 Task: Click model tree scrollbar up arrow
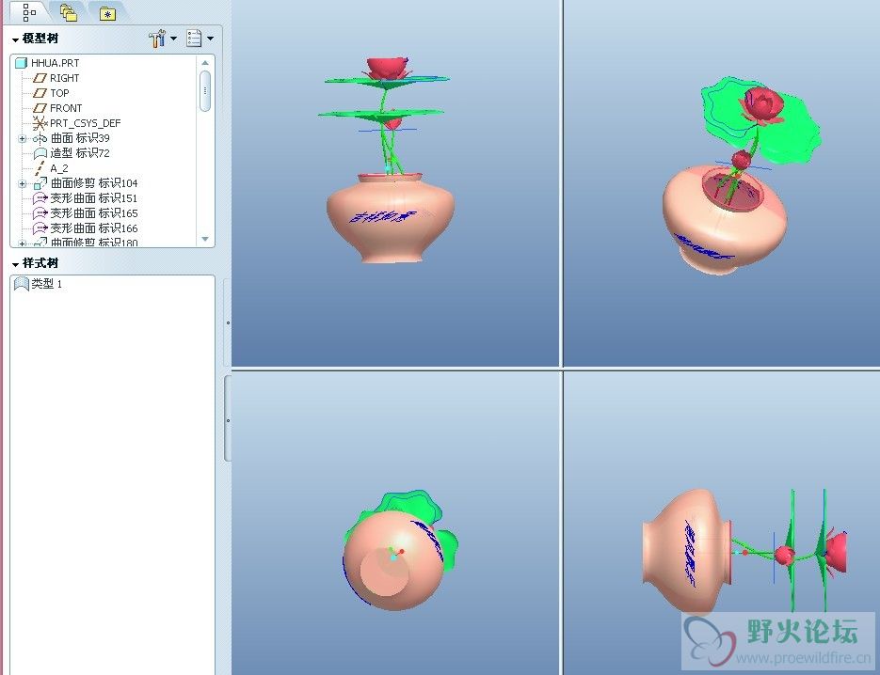click(205, 63)
